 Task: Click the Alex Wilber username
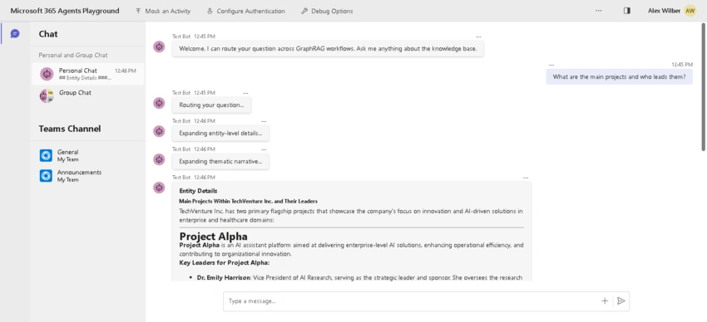[x=665, y=11]
